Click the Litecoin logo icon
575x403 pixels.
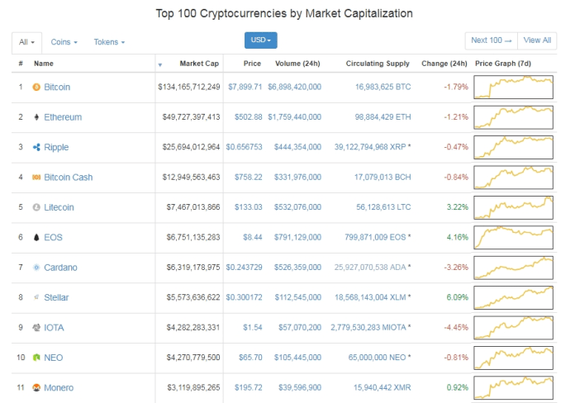(36, 207)
